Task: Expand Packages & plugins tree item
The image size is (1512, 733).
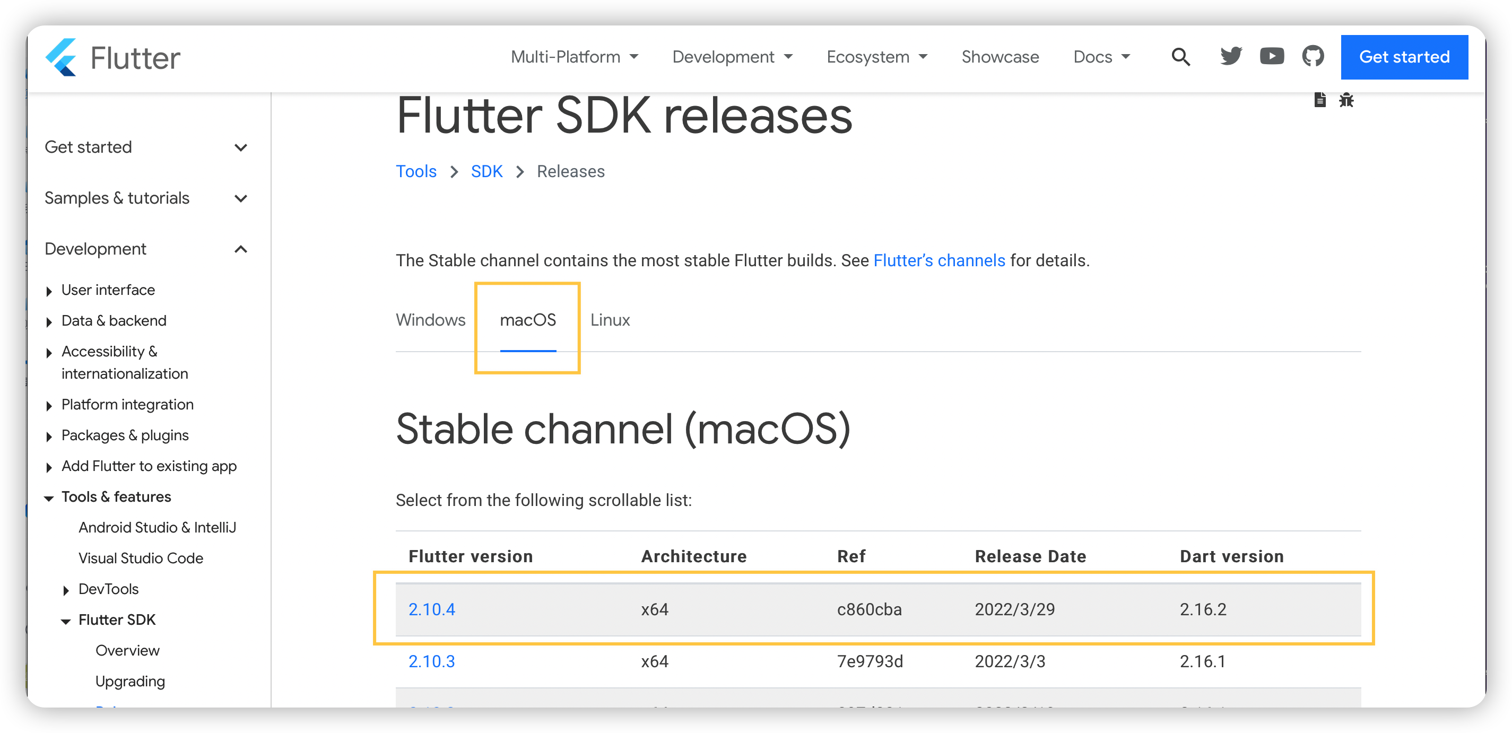Action: tap(117, 435)
